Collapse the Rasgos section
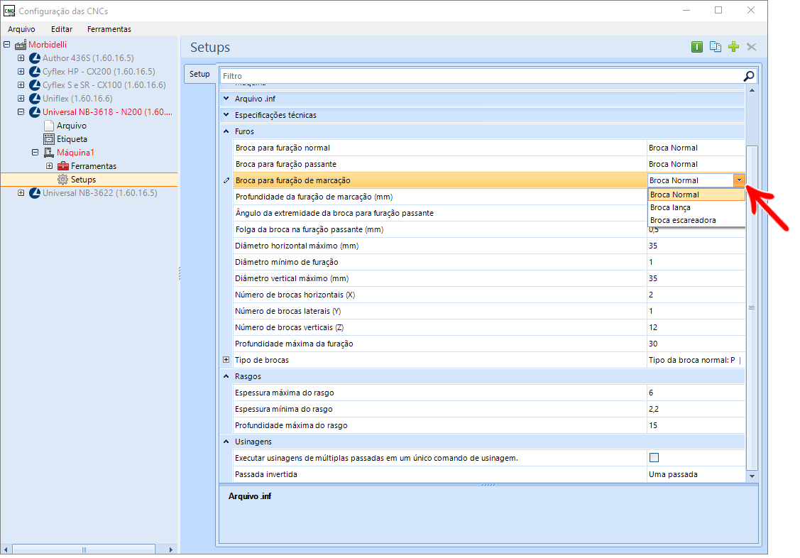The width and height of the screenshot is (800, 558). (x=226, y=376)
